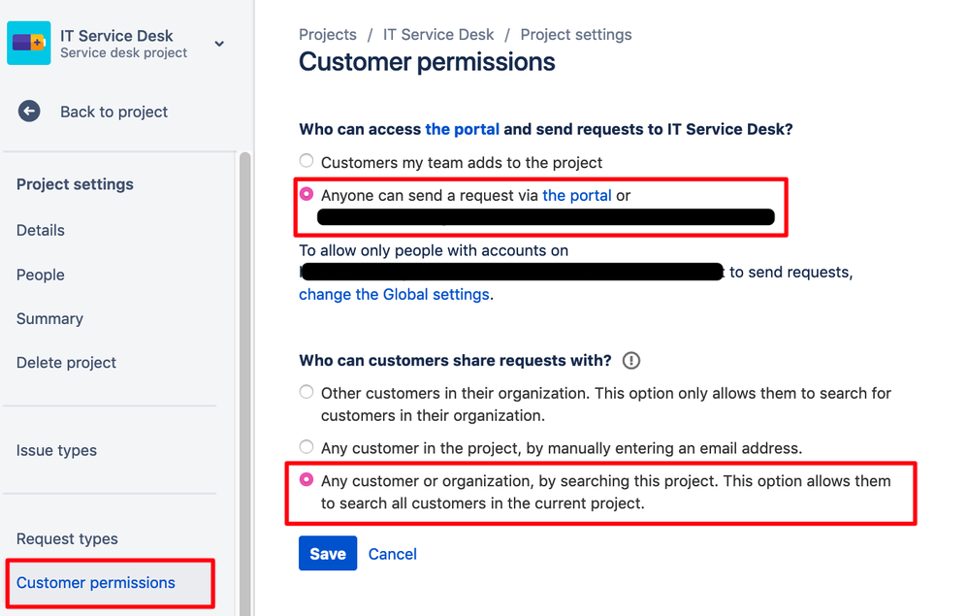Click the IT Service Desk project avatar icon
968x616 pixels.
(28, 43)
